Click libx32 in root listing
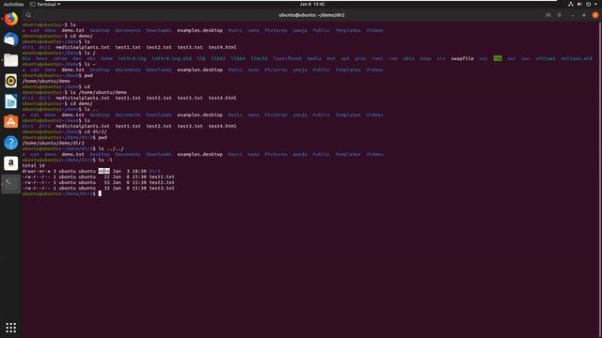The height and width of the screenshot is (338, 602). click(260, 58)
